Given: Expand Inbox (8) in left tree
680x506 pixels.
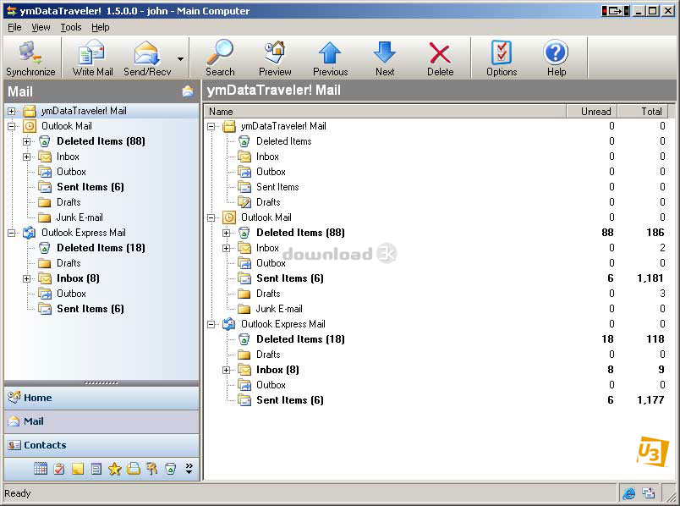Looking at the screenshot, I should [27, 278].
